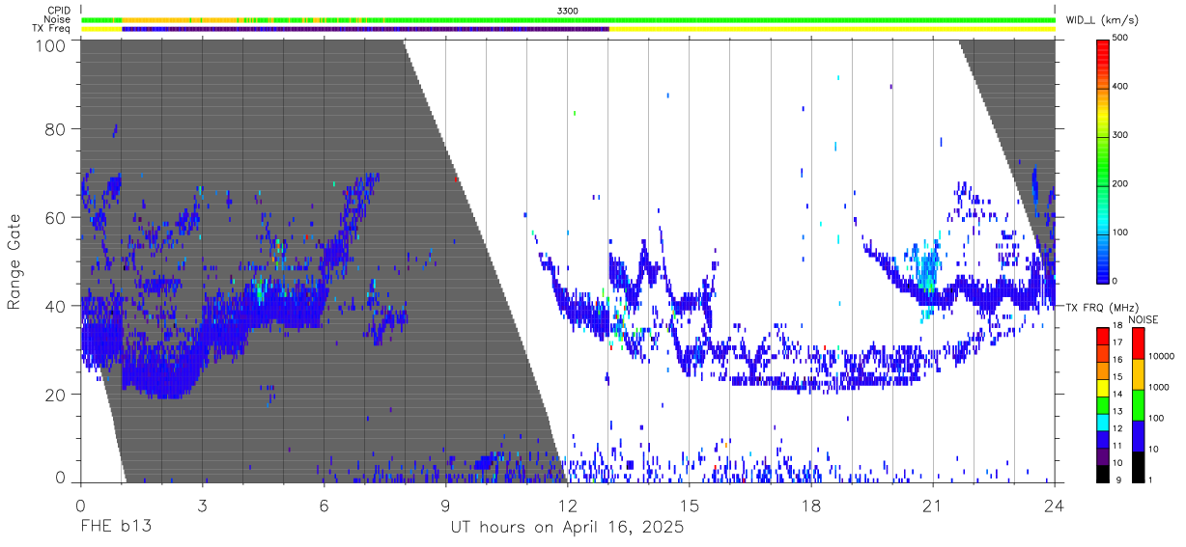
Task: Click the 12 tick on the UT hours axis
Action: (x=568, y=505)
